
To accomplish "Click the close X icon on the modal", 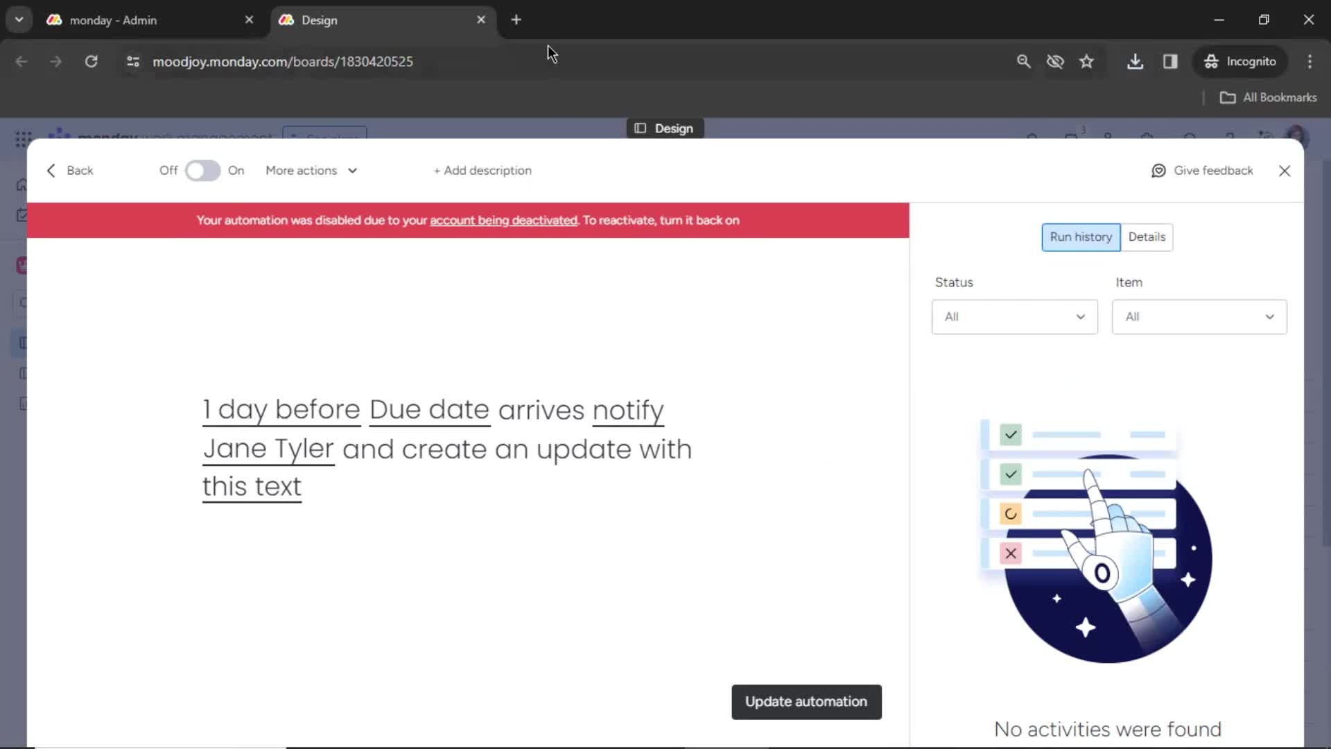I will click(1285, 170).
